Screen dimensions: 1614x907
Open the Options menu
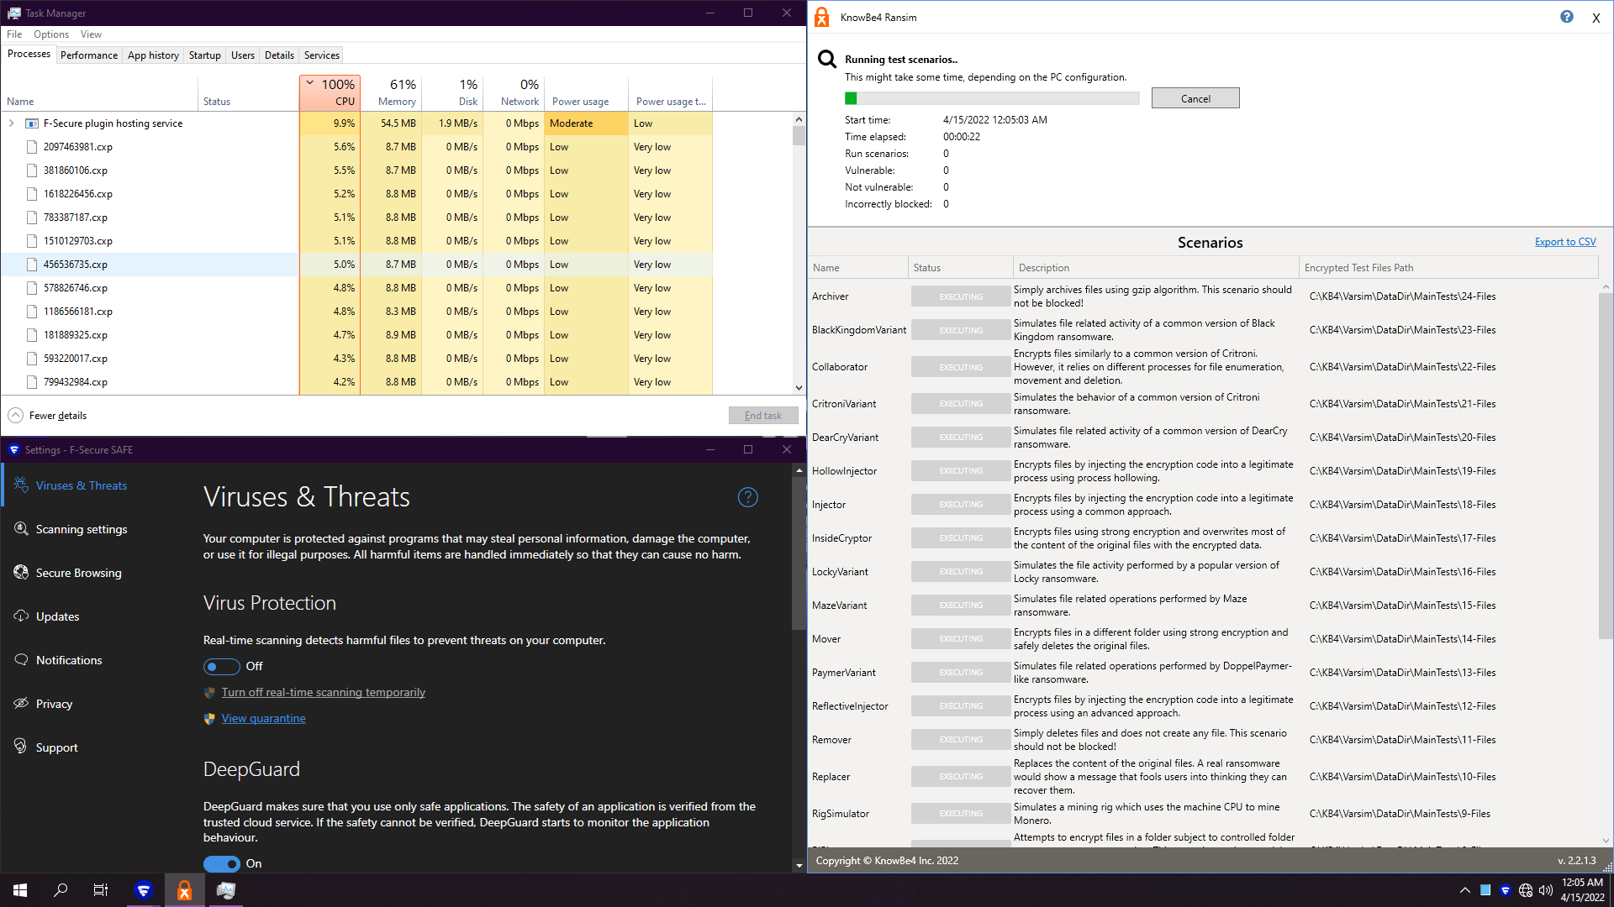(x=50, y=34)
